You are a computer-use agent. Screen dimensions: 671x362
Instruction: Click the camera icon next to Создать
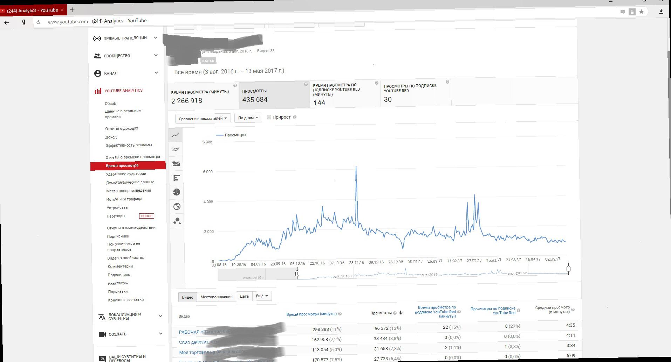point(102,334)
